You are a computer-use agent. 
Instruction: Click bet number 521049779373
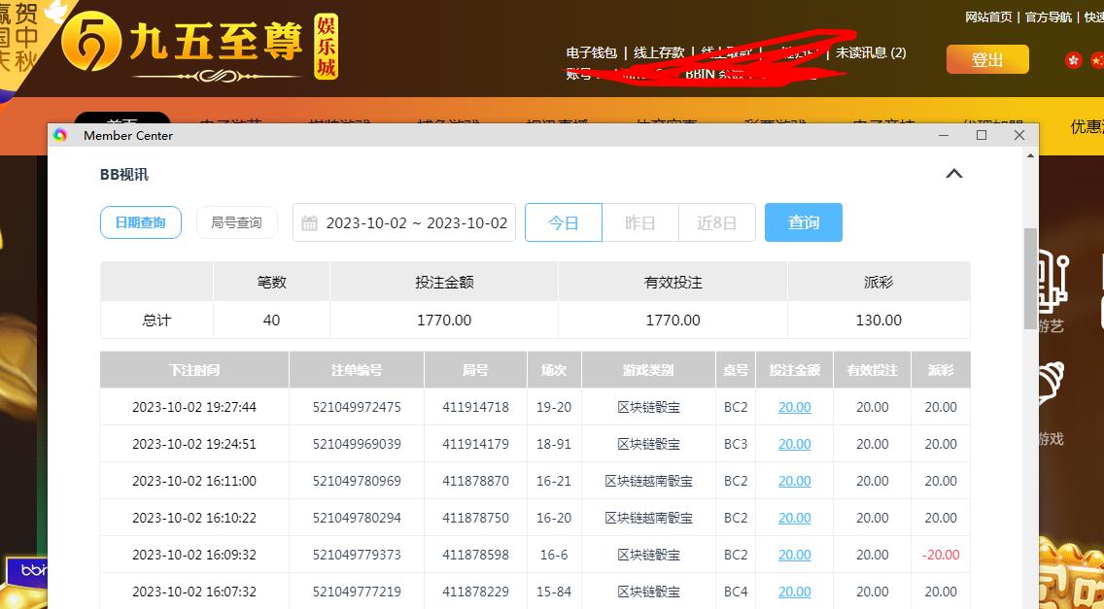pos(357,555)
